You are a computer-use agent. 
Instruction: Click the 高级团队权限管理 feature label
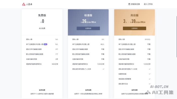click(x=125, y=79)
